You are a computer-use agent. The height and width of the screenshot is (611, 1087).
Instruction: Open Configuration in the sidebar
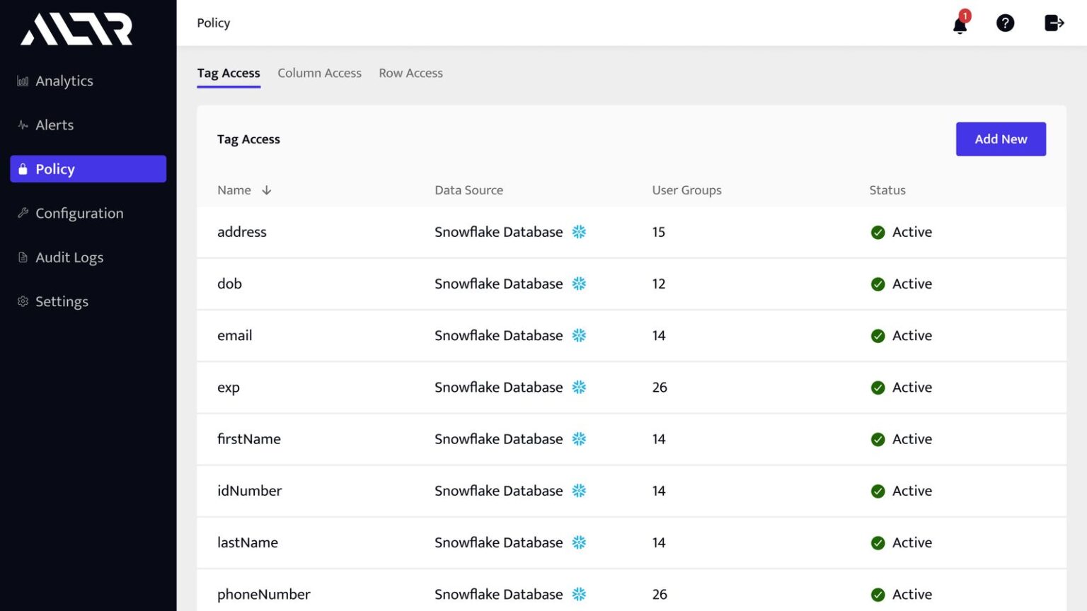point(79,214)
